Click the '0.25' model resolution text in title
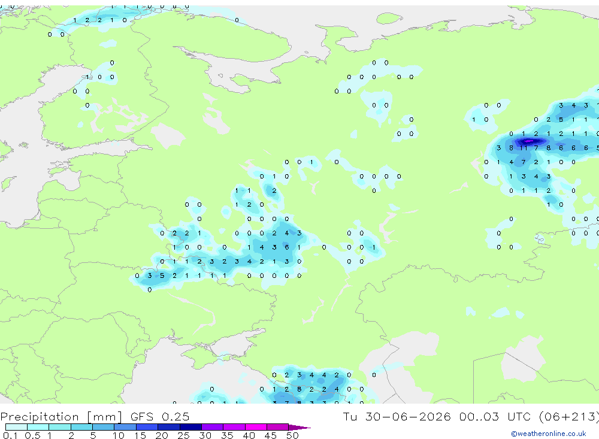Viewport: 599px width, 439px height. (x=176, y=416)
